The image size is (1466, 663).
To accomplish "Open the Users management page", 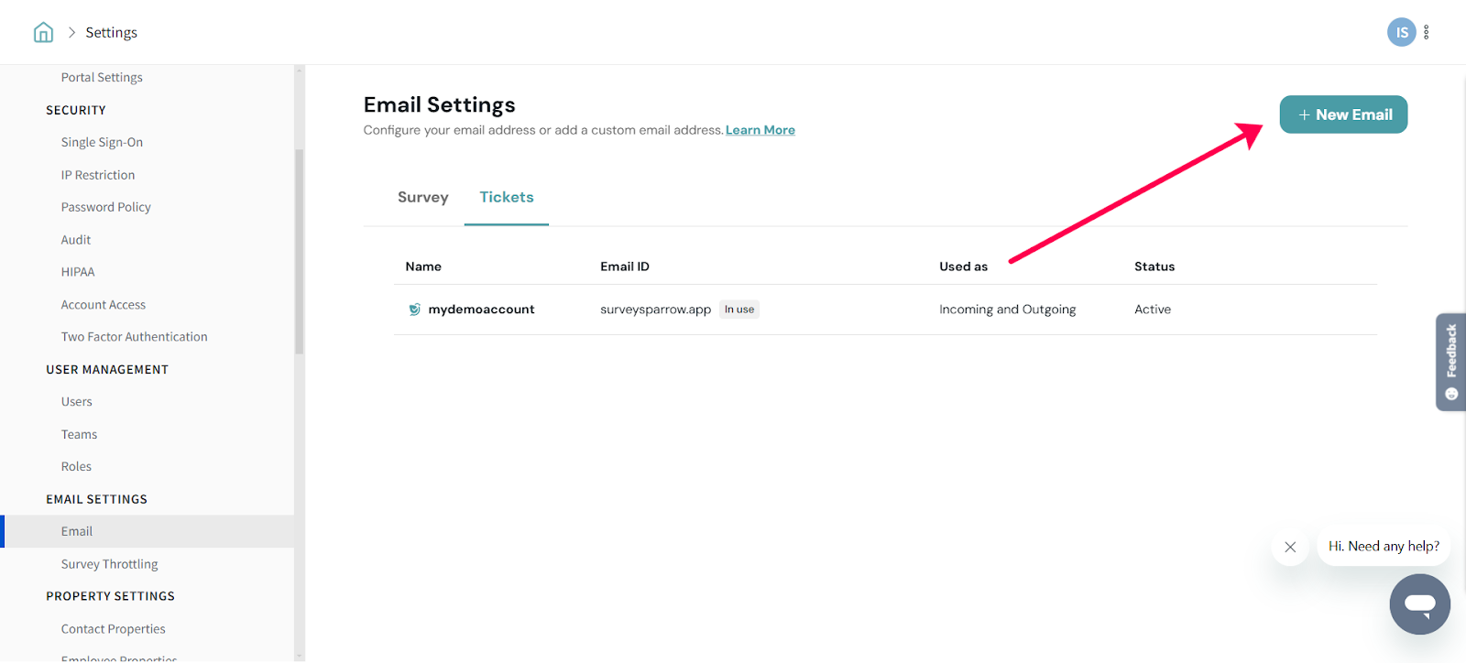I will [x=77, y=402].
